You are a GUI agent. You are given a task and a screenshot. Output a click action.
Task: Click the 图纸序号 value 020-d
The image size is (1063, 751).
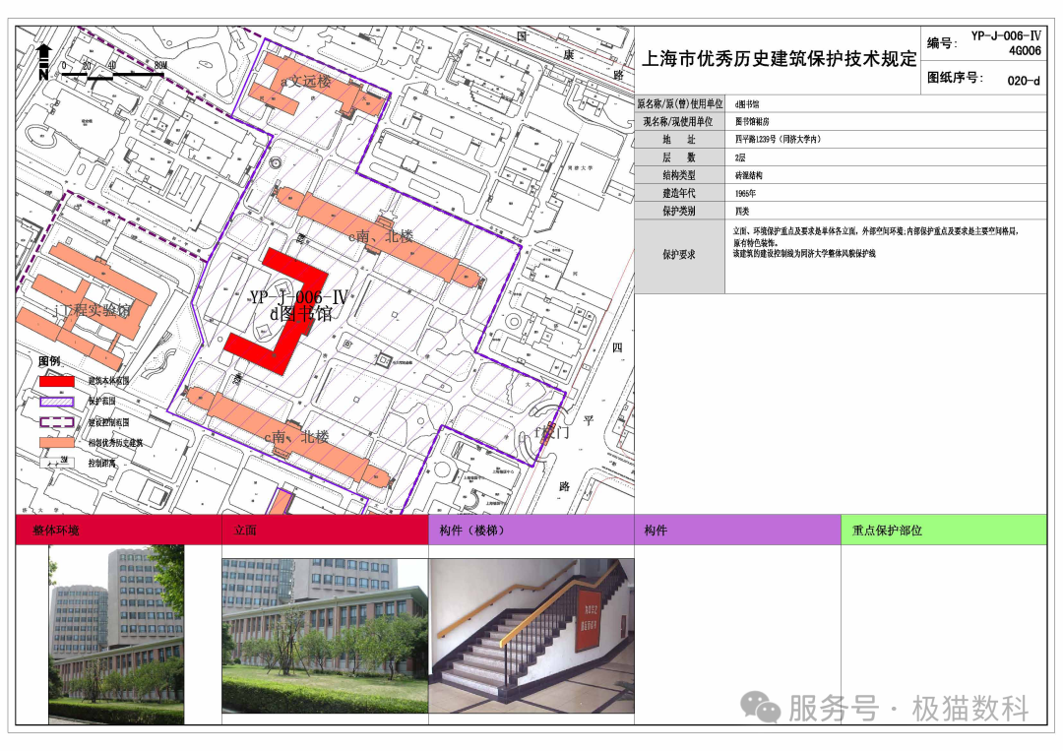[x=1023, y=81]
